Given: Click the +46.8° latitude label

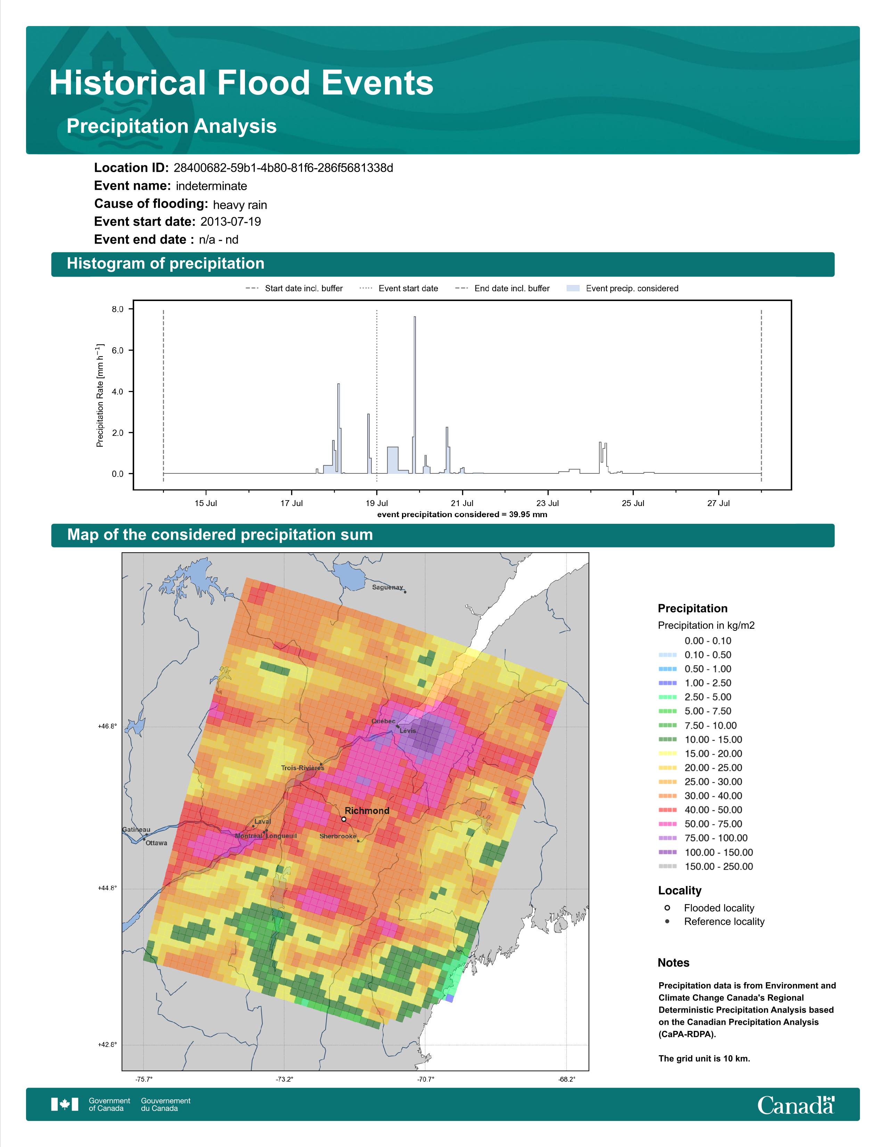Looking at the screenshot, I should coord(107,726).
